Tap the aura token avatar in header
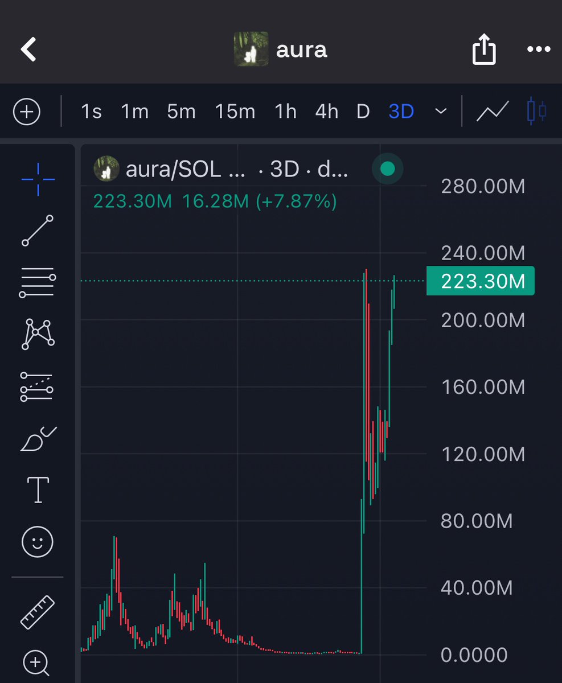The height and width of the screenshot is (683, 562). [251, 50]
